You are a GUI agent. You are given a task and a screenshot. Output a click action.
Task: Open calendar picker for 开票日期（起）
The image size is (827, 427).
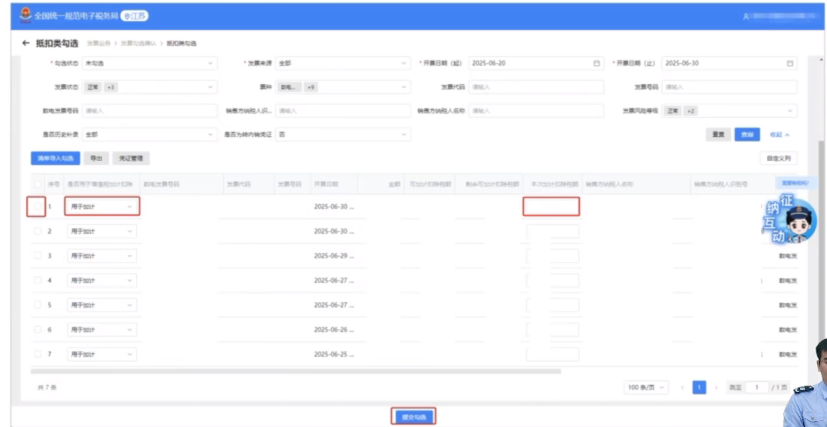[x=596, y=63]
